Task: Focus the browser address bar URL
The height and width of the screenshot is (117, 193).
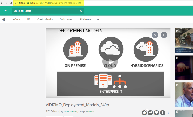Action: [50, 3]
